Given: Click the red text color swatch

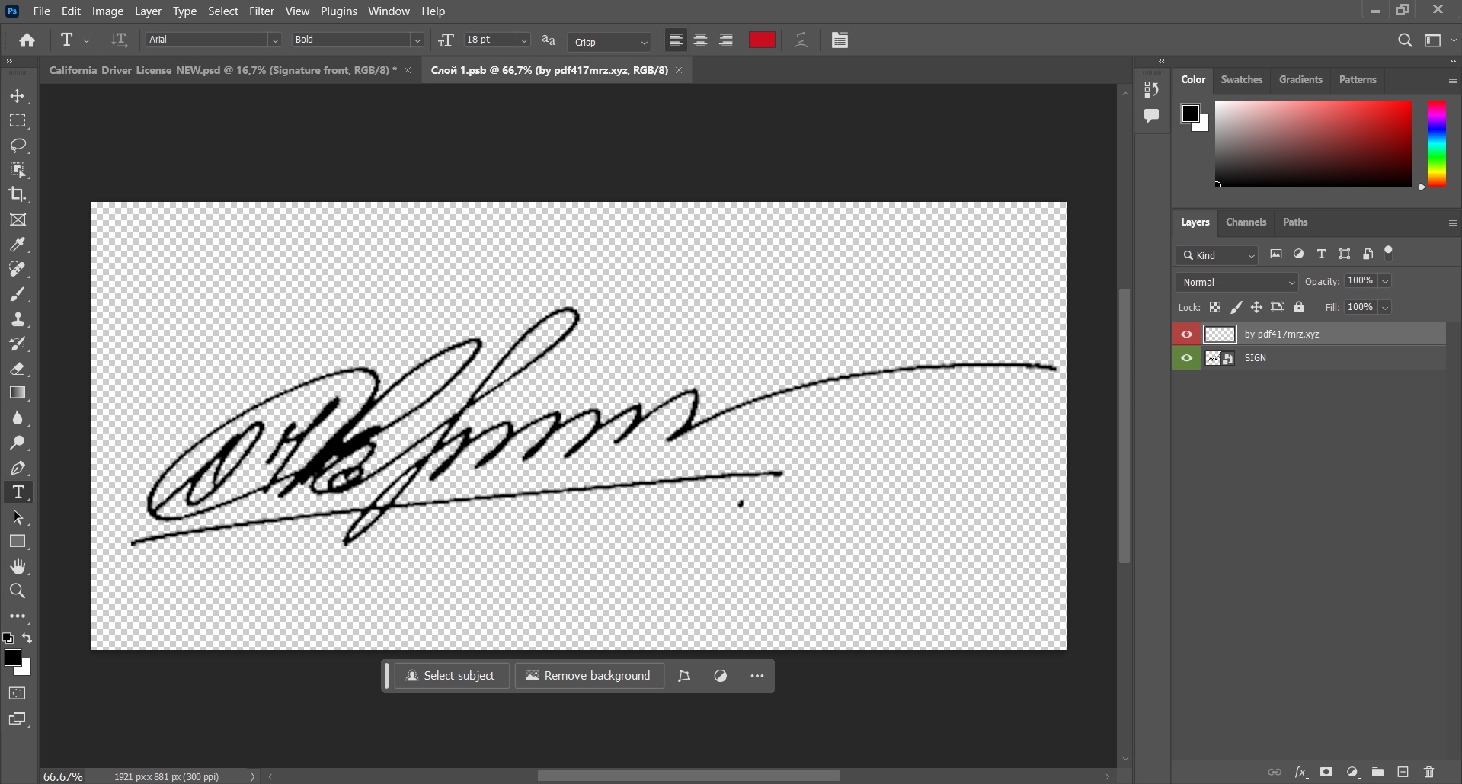Looking at the screenshot, I should click(x=761, y=40).
